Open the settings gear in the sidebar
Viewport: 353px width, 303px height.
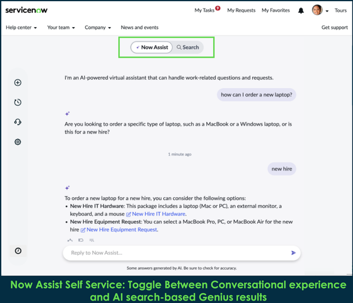[18, 142]
